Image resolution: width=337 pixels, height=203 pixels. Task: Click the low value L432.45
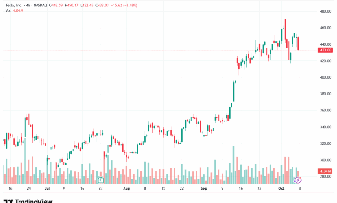(x=87, y=5)
